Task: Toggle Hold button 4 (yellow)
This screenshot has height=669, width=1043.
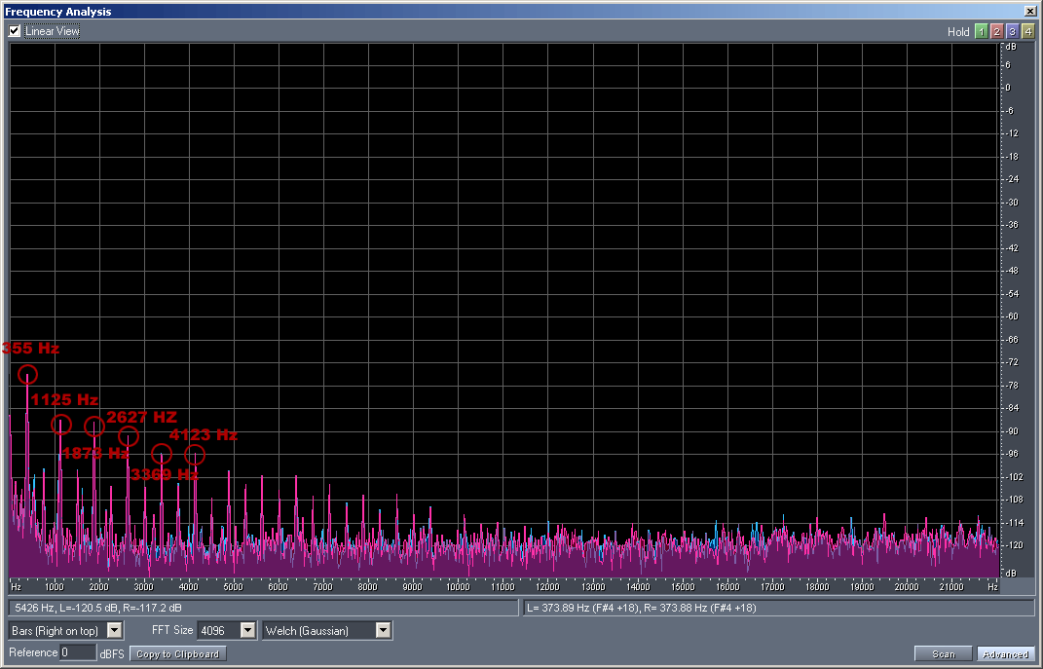Action: pyautogui.click(x=1027, y=31)
